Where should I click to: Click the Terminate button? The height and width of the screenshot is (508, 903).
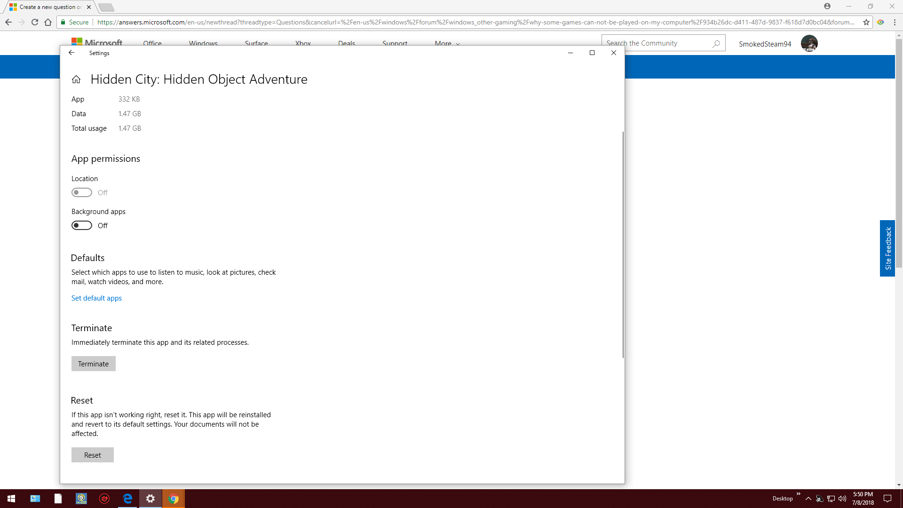click(x=94, y=364)
